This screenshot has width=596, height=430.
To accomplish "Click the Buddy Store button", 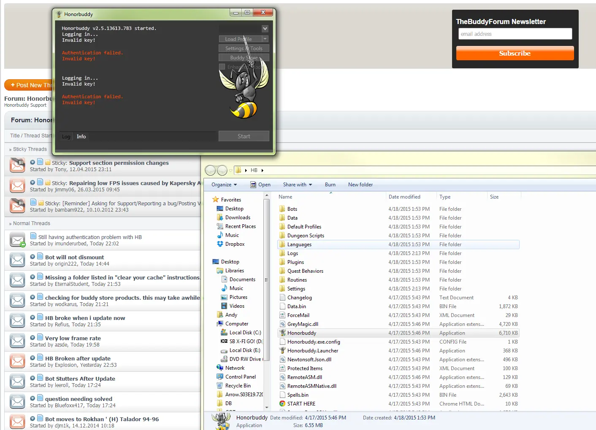I will [x=244, y=57].
